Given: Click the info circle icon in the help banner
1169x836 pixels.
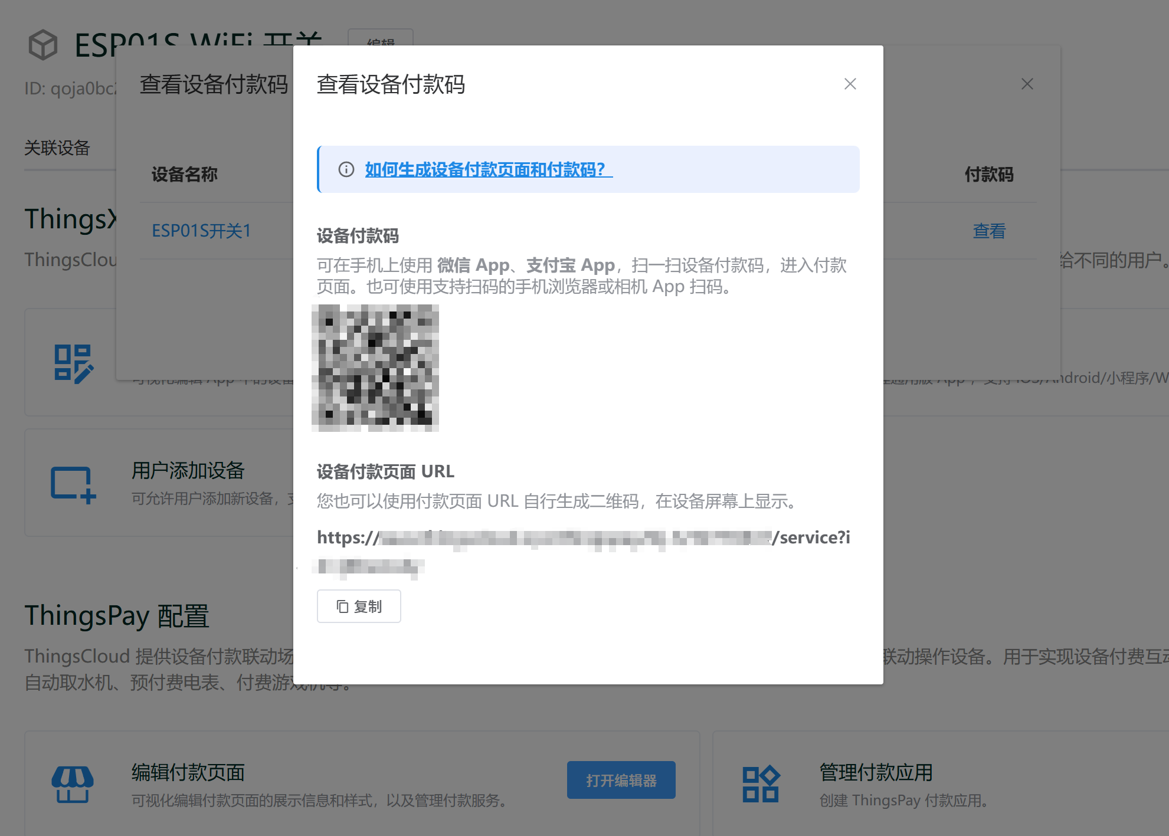Looking at the screenshot, I should [x=346, y=169].
